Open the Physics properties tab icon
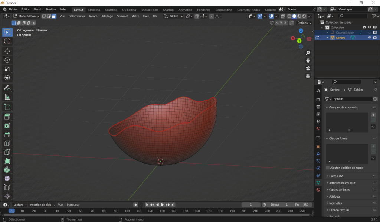The width and height of the screenshot is (380, 222). tap(318, 168)
